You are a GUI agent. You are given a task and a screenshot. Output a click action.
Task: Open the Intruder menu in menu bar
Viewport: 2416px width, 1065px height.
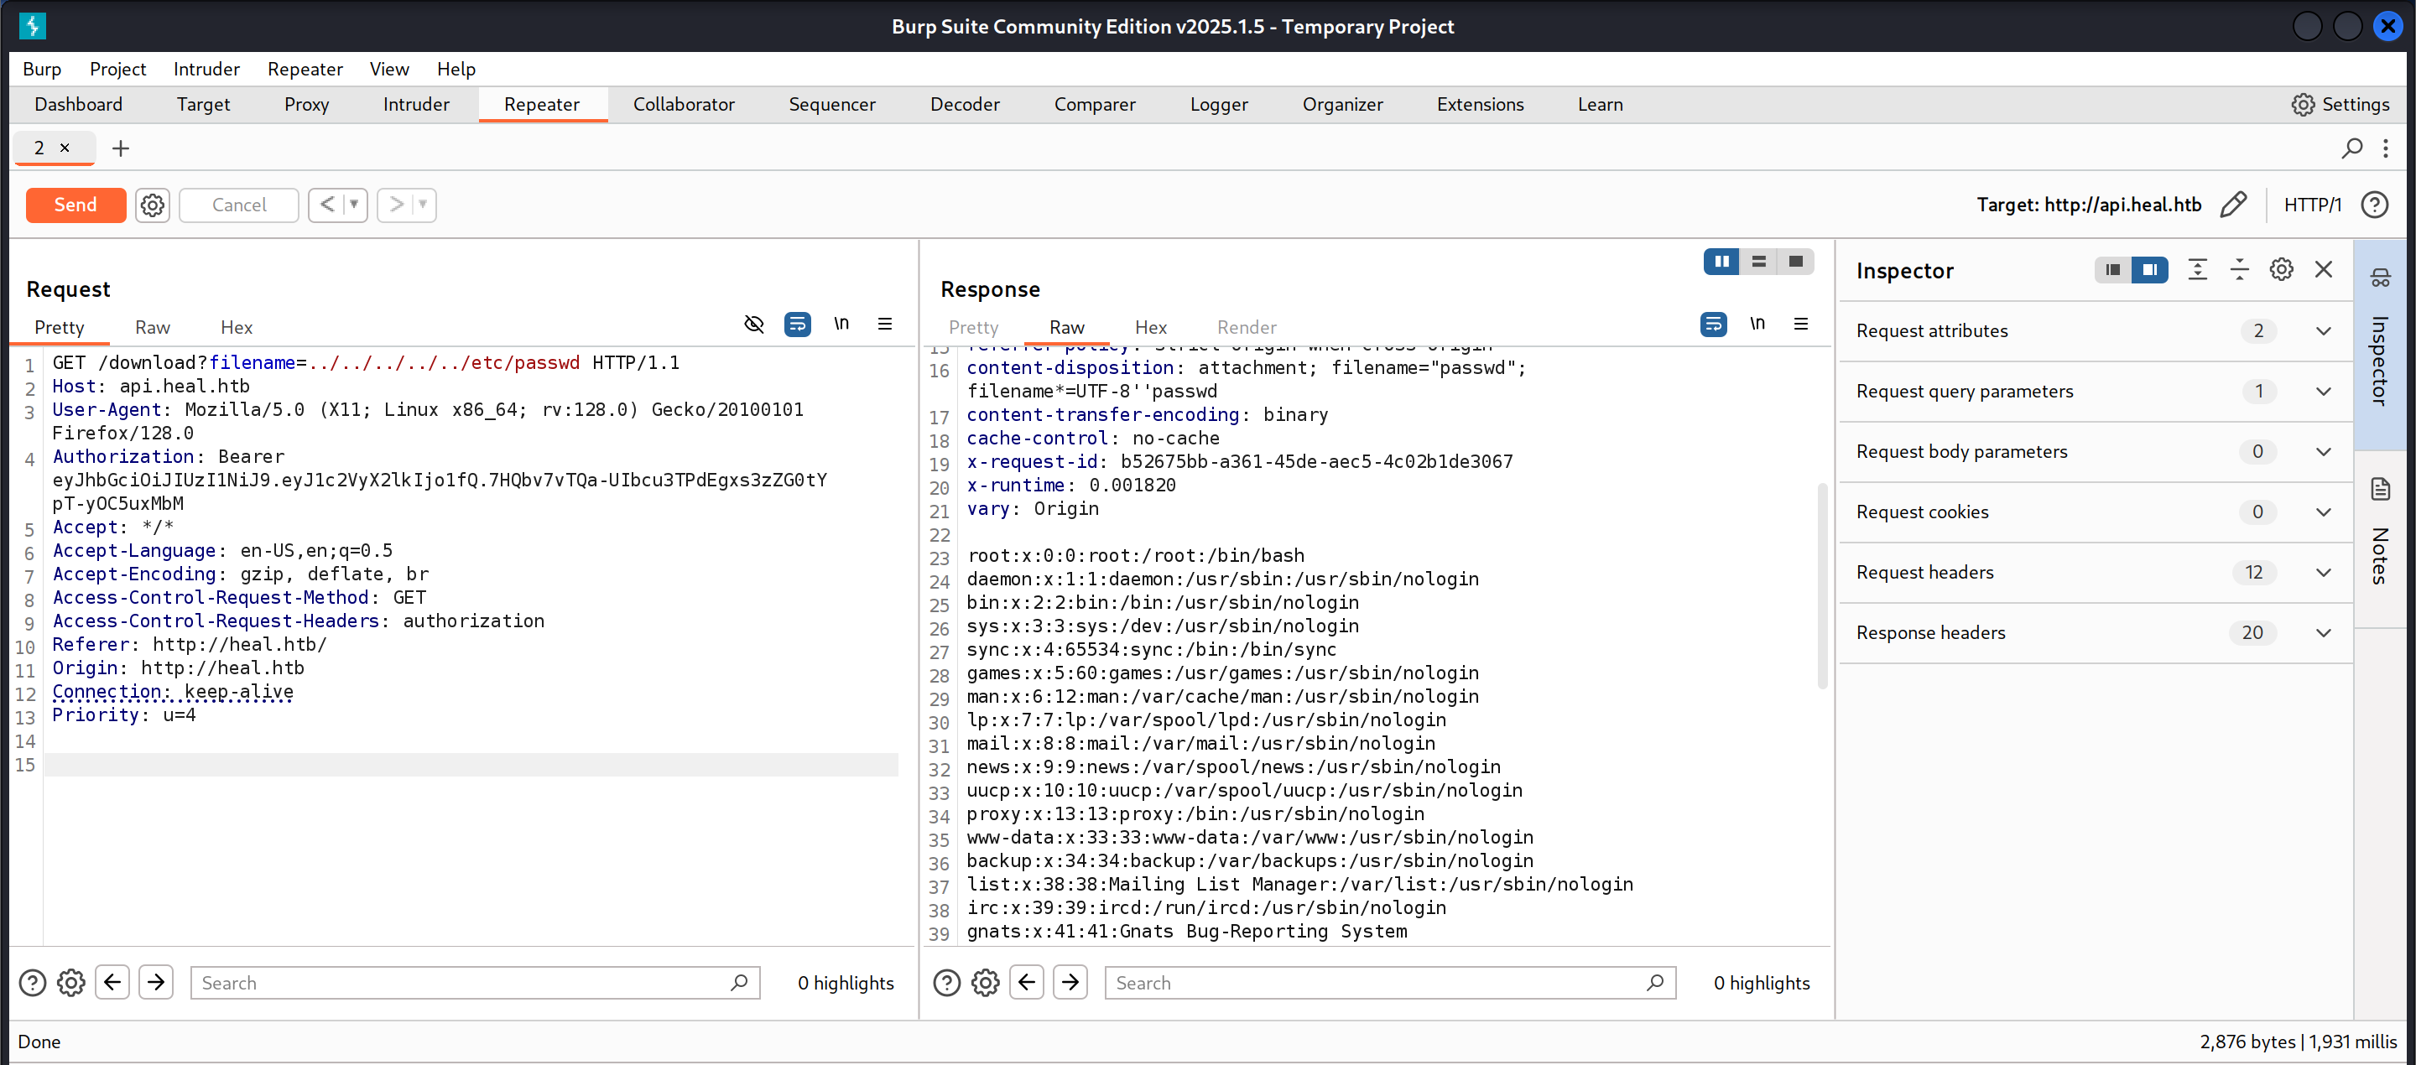206,69
